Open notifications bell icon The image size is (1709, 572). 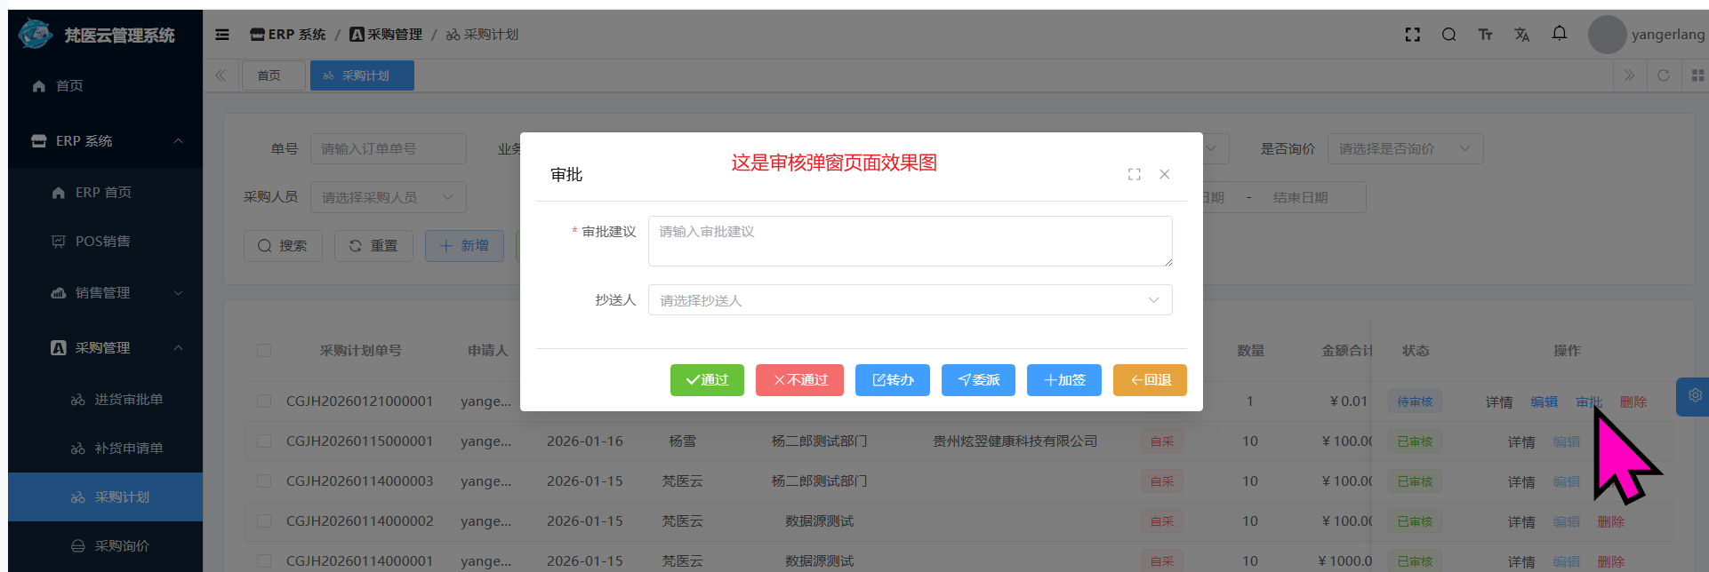[1559, 33]
